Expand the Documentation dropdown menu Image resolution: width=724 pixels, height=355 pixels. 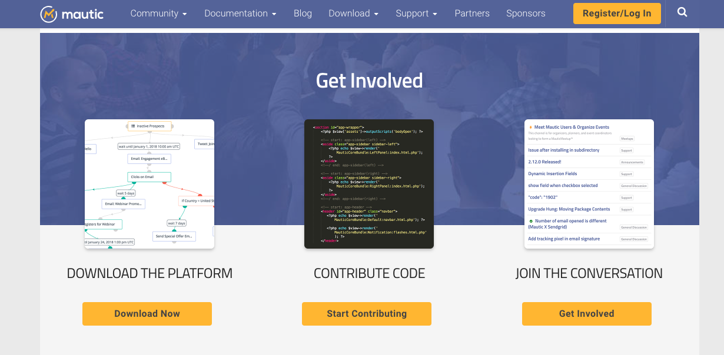pyautogui.click(x=240, y=13)
